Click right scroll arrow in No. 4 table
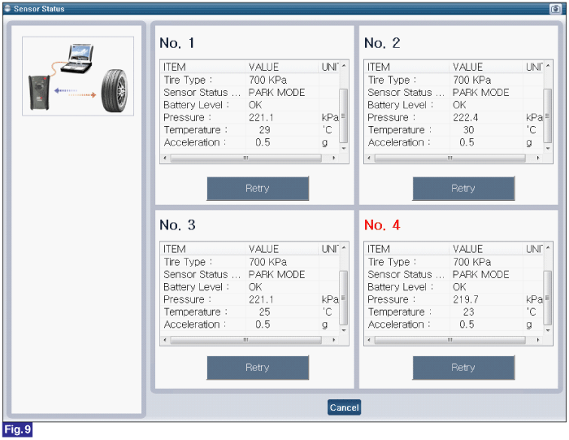569x440 pixels. (538, 340)
